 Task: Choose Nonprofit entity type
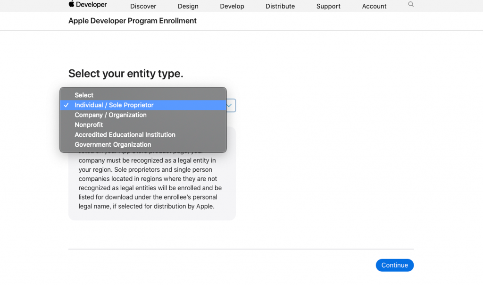143,125
